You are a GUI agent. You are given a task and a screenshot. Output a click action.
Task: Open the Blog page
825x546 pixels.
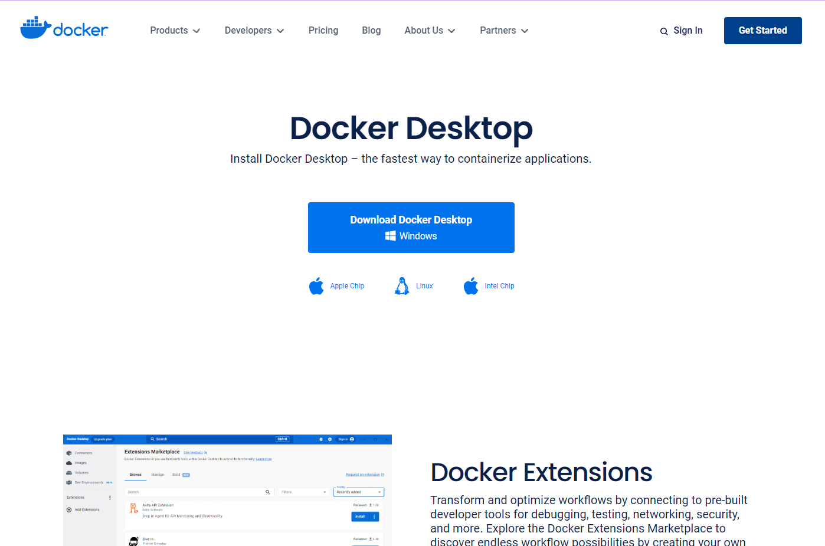pyautogui.click(x=371, y=31)
